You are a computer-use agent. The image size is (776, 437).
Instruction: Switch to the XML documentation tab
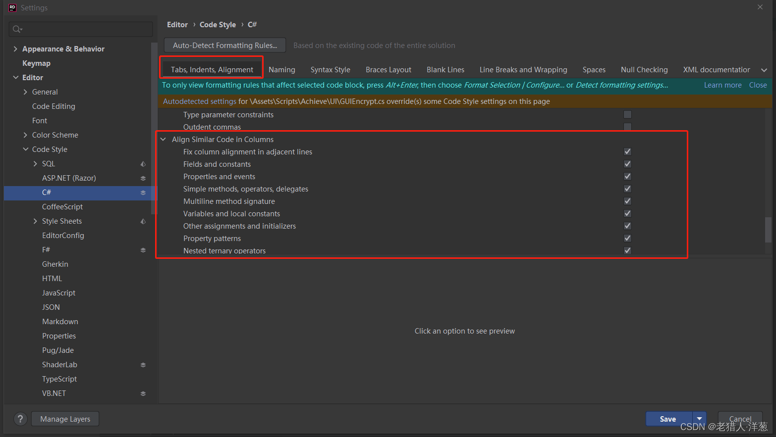[x=717, y=70]
